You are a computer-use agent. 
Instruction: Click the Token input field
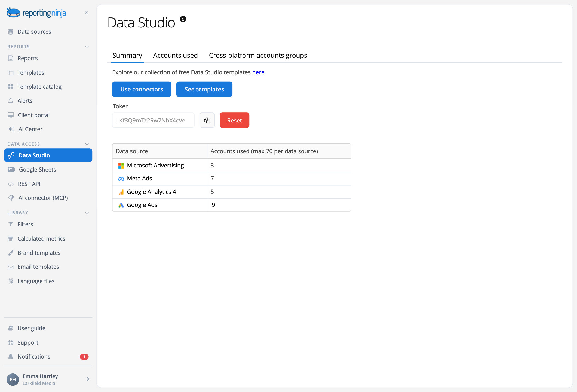click(153, 120)
